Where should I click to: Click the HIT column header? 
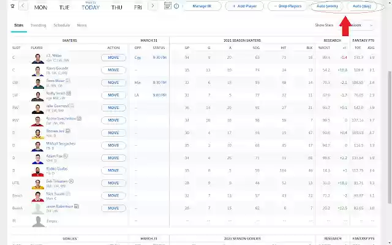click(x=283, y=48)
